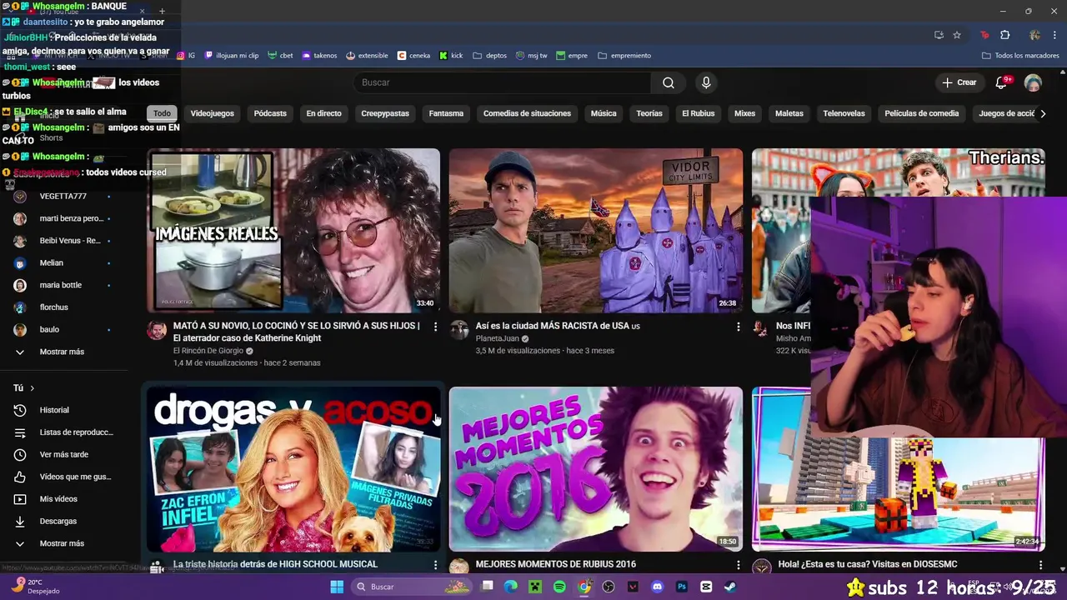Open Ver más tarde in the sidebar

pos(63,454)
